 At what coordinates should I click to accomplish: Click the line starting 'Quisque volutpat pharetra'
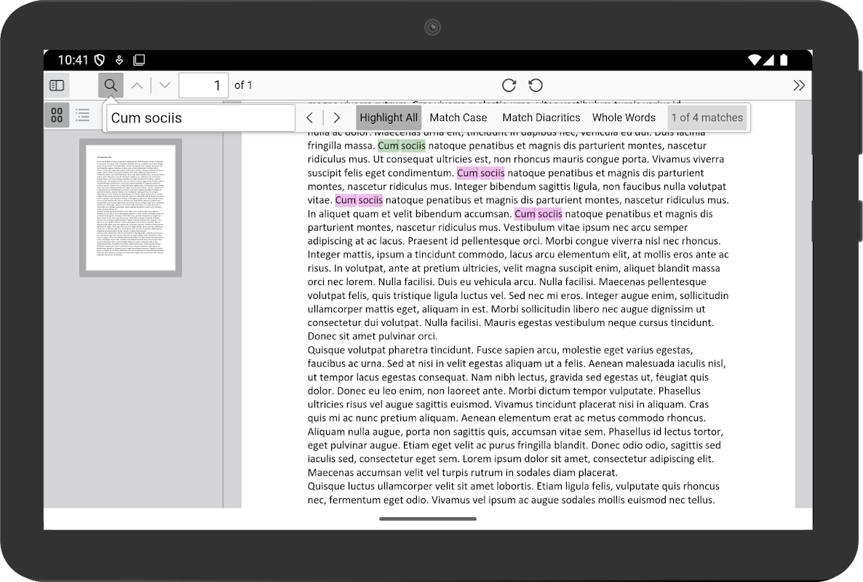[x=501, y=350]
